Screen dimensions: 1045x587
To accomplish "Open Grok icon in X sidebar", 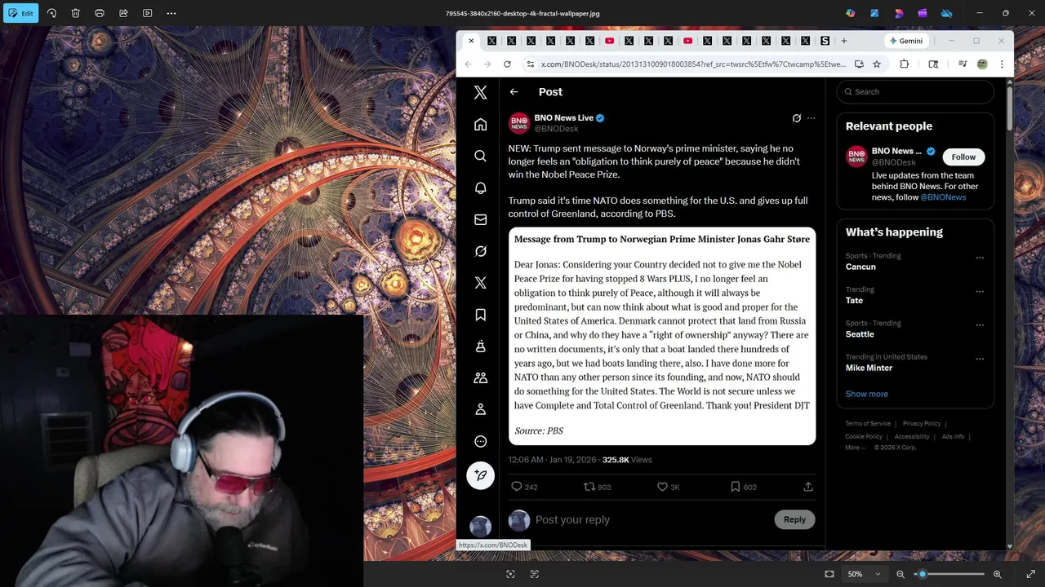I will coord(481,251).
